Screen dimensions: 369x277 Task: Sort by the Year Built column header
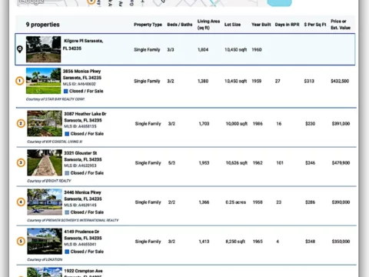click(x=261, y=25)
